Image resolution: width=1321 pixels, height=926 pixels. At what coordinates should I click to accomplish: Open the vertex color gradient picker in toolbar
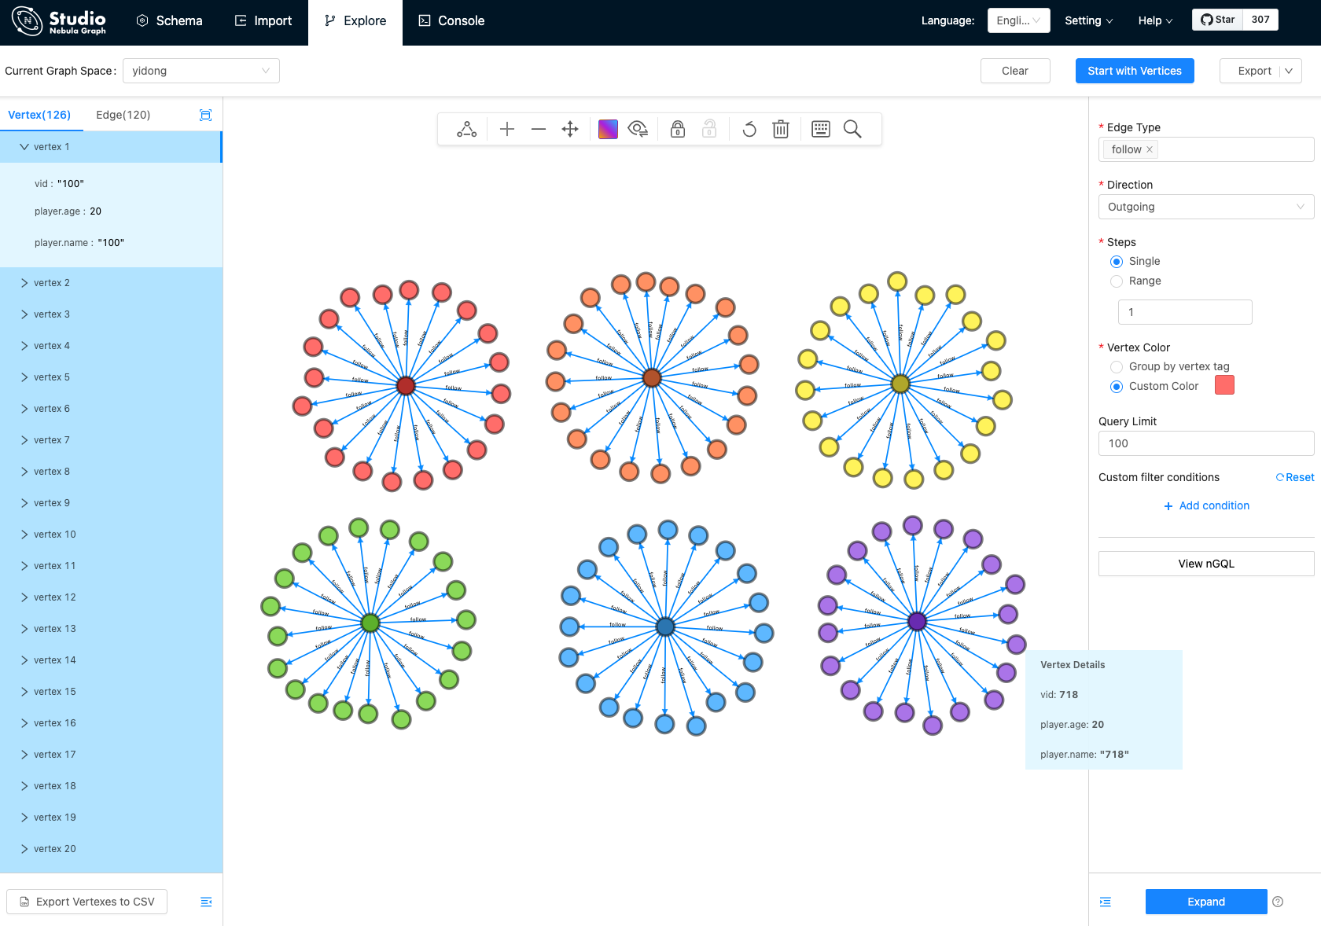(608, 129)
